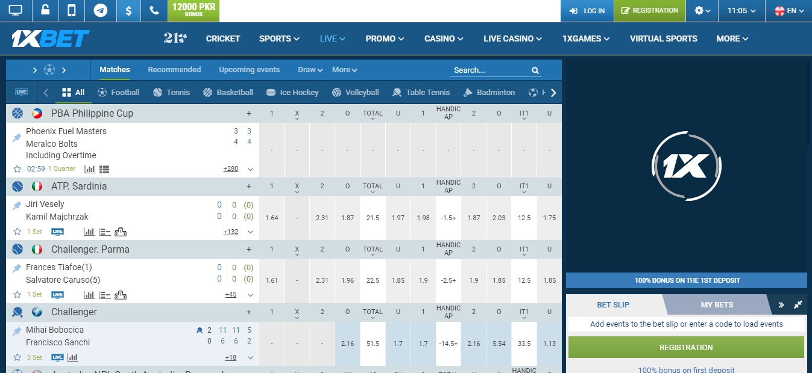Click the search magnifier icon

point(535,70)
